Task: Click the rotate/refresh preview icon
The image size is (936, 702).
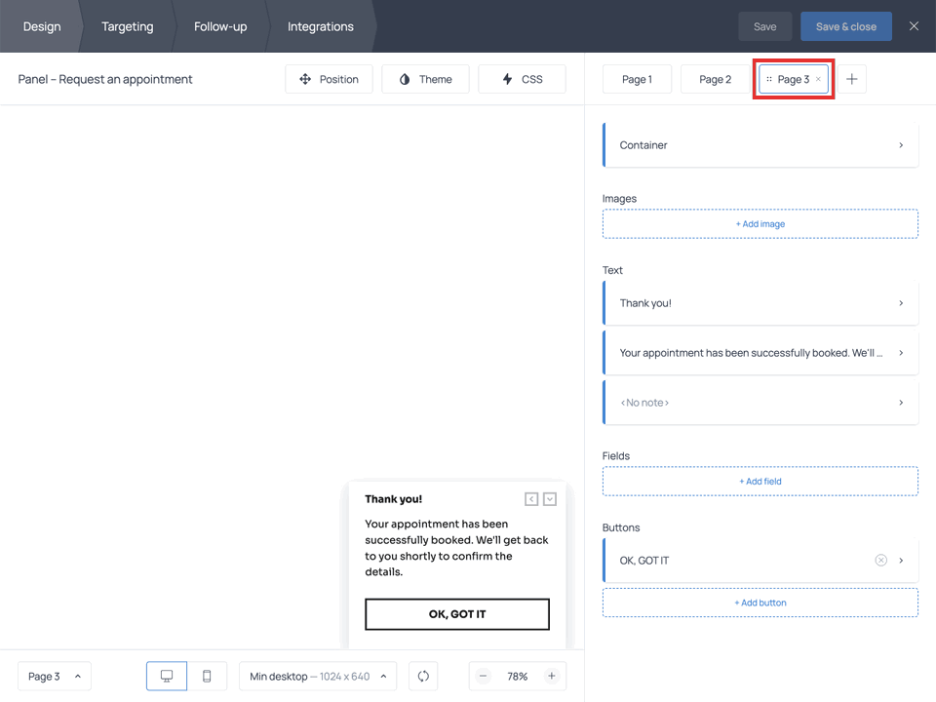Action: 423,676
